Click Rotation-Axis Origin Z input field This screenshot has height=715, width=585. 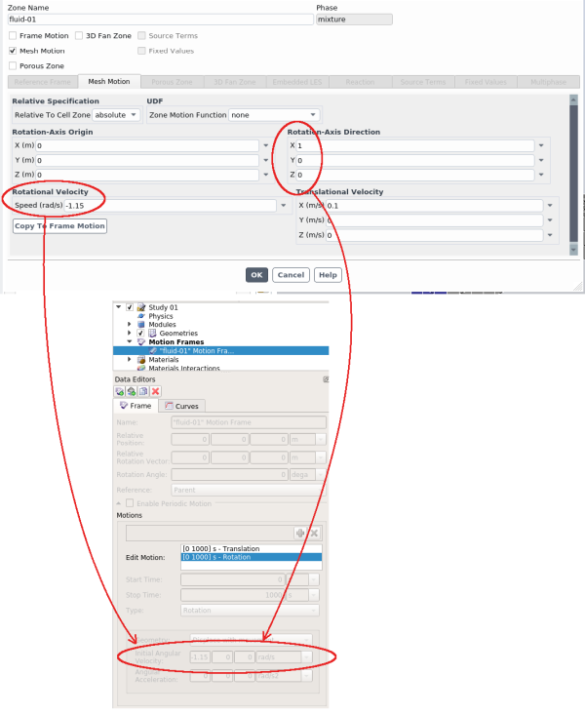(147, 175)
